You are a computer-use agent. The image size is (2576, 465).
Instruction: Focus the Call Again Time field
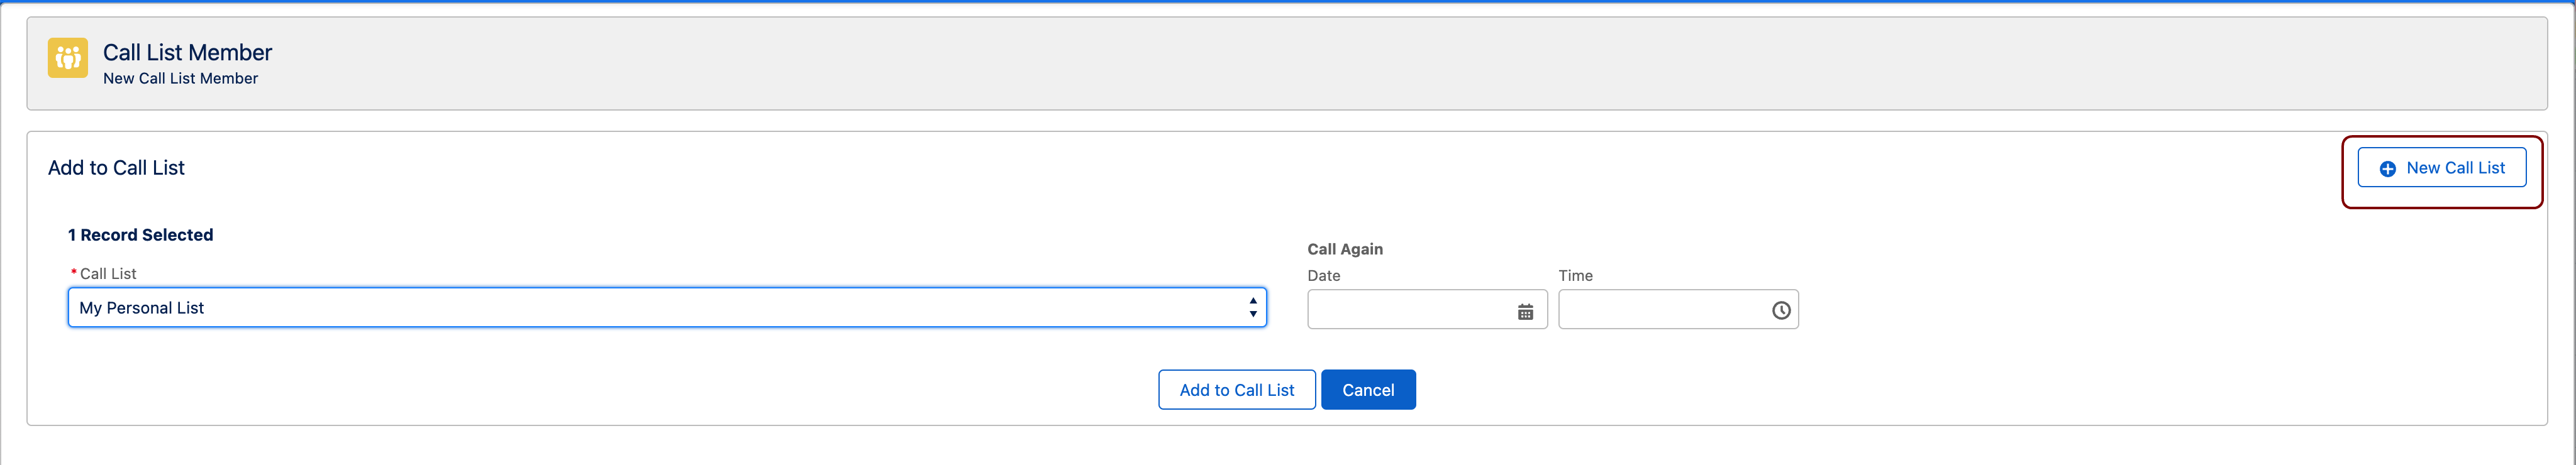1678,310
